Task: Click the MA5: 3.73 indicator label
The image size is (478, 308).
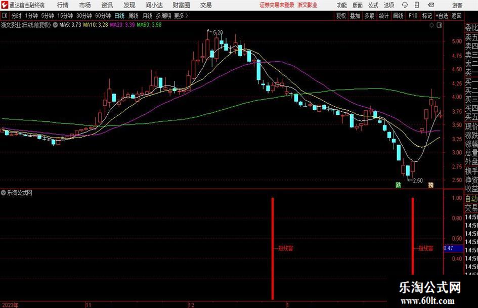Action: pos(70,25)
